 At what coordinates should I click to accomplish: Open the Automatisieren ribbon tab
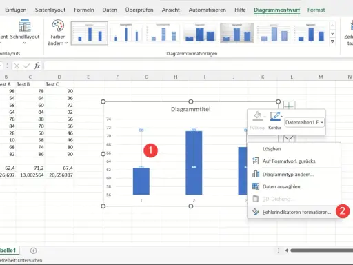point(208,10)
